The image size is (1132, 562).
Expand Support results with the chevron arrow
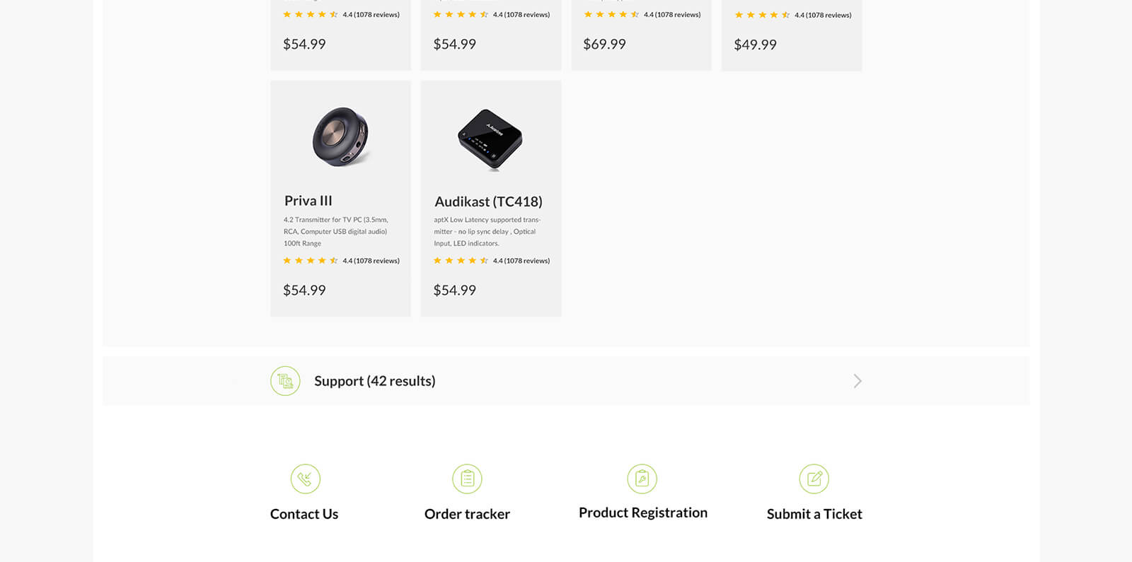857,381
